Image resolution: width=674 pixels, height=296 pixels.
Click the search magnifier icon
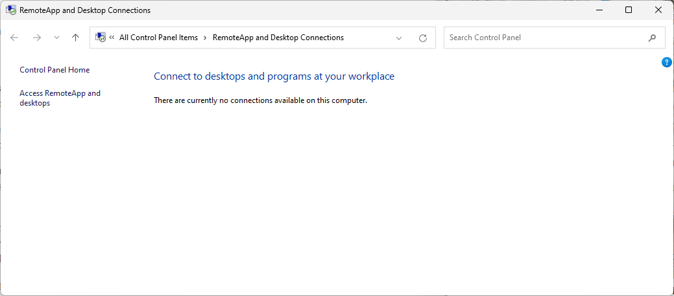click(652, 38)
